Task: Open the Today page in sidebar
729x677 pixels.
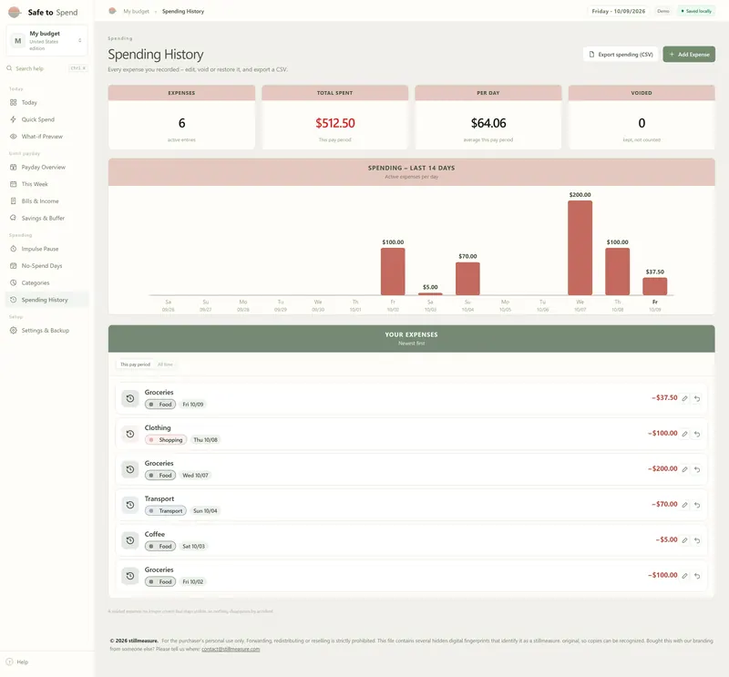Action: pyautogui.click(x=46, y=102)
